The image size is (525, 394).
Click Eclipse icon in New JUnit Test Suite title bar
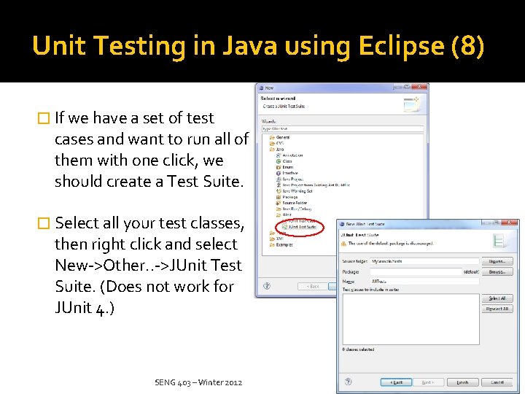342,224
